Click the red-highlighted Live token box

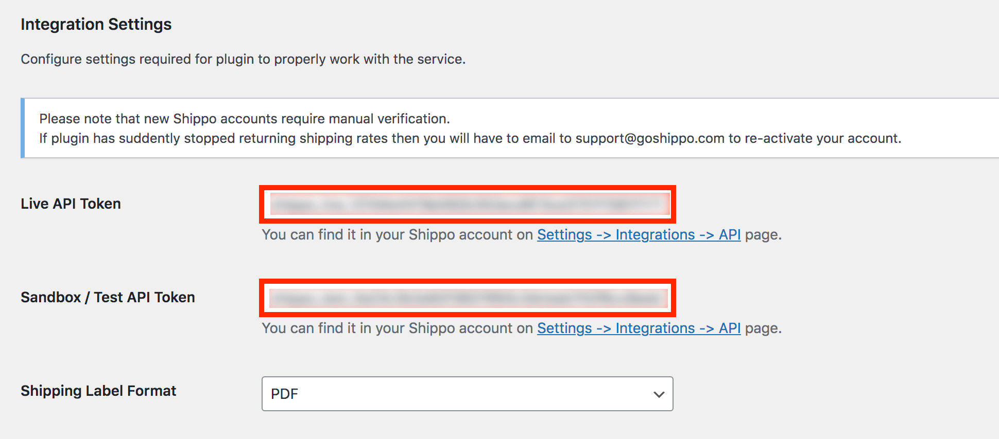[x=467, y=204]
